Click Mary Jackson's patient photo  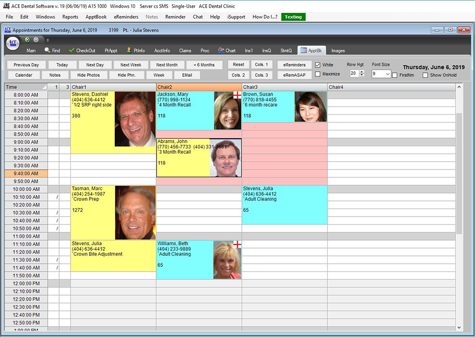[227, 110]
